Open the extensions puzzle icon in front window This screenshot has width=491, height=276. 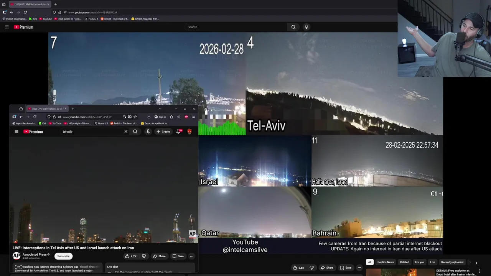tap(171, 117)
